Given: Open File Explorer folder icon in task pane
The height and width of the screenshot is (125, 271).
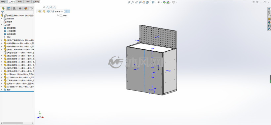Looking at the screenshot, I should 269,16.
